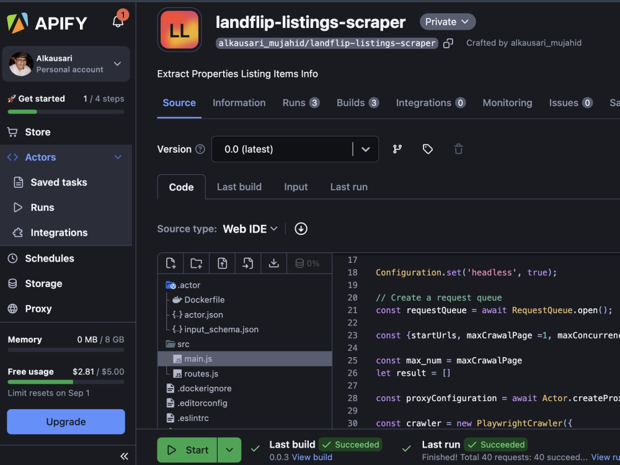Select the Last build sub-tab
The image size is (620, 465).
239,187
